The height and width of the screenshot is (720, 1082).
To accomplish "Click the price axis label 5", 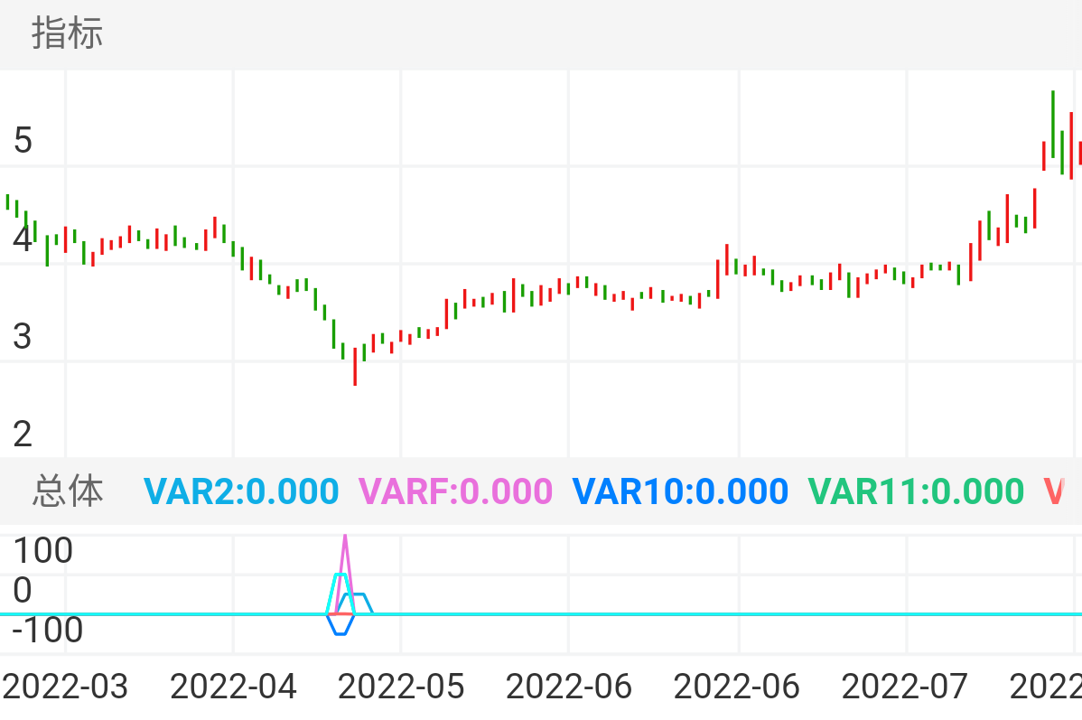I will coord(23,141).
